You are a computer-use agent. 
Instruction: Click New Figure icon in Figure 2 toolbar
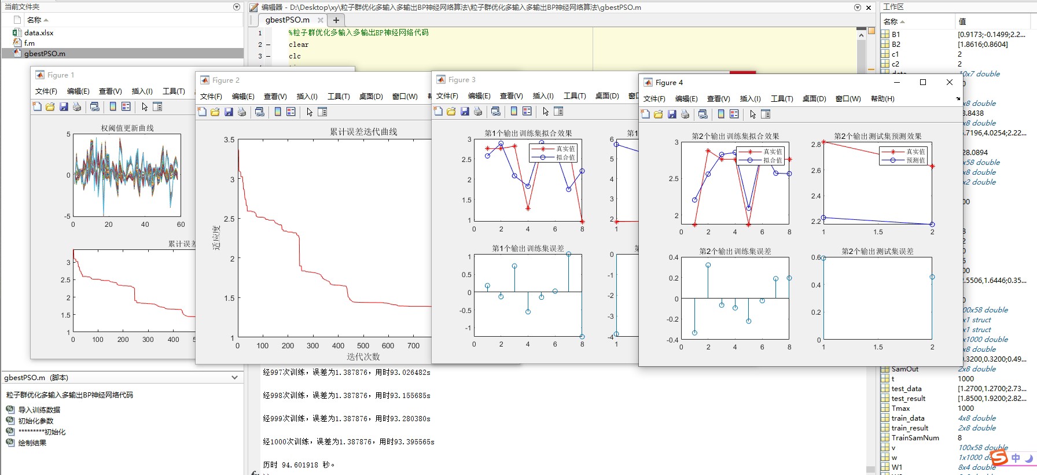pyautogui.click(x=202, y=112)
